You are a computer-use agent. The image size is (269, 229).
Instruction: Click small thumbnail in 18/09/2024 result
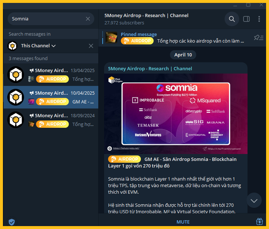click(x=31, y=124)
